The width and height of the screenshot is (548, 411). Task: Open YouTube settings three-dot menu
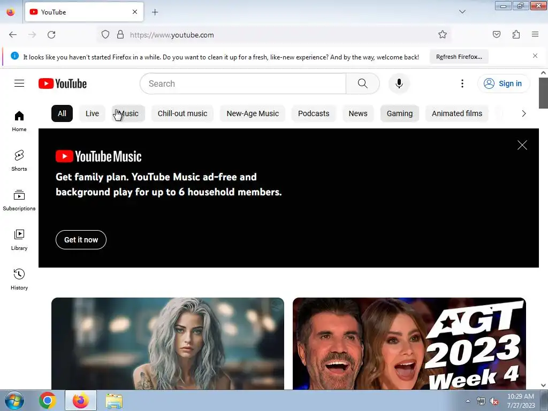tap(462, 83)
